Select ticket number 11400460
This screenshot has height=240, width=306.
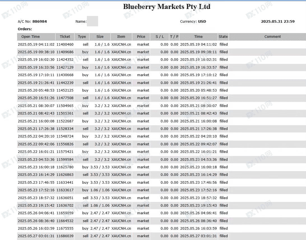(x=65, y=45)
